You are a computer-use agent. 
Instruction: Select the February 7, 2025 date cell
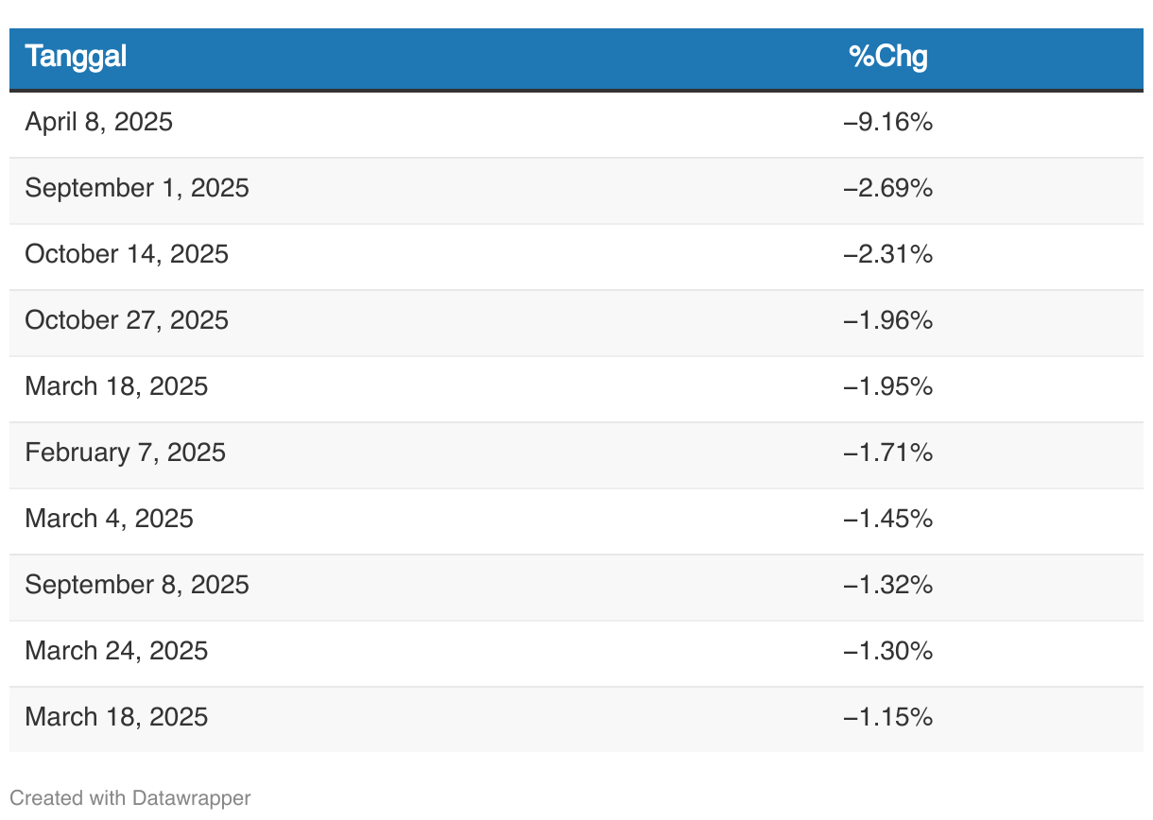pyautogui.click(x=126, y=453)
